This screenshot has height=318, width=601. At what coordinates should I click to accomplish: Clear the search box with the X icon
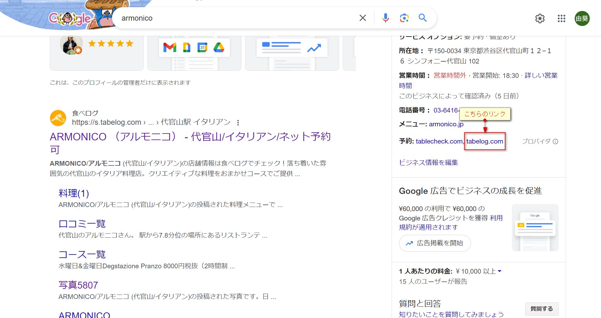point(362,18)
